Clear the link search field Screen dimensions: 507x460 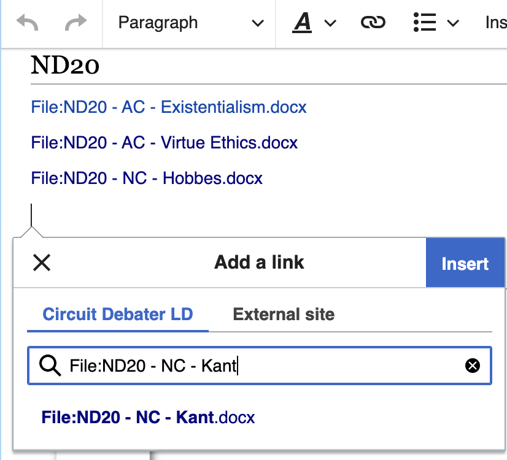(473, 366)
